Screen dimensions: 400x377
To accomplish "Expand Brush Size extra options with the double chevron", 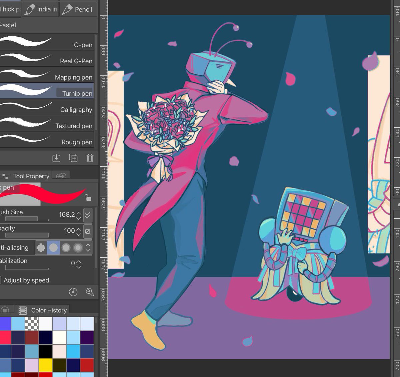I will pyautogui.click(x=88, y=215).
